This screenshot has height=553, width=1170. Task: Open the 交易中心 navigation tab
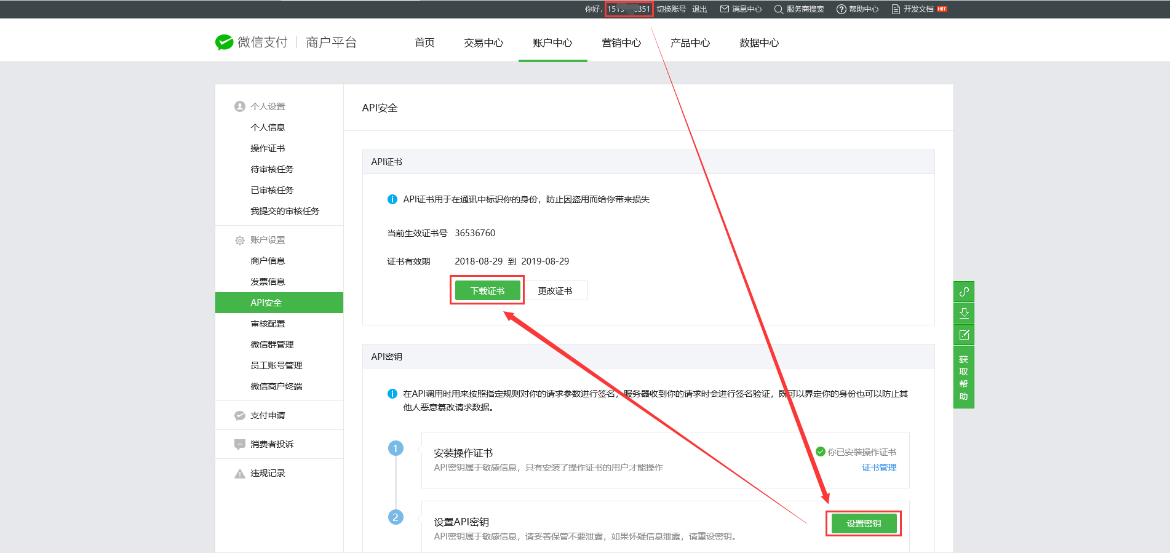[x=484, y=42]
